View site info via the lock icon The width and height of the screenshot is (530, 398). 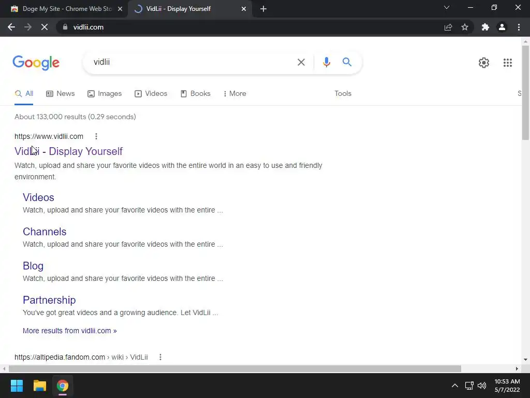tap(65, 27)
